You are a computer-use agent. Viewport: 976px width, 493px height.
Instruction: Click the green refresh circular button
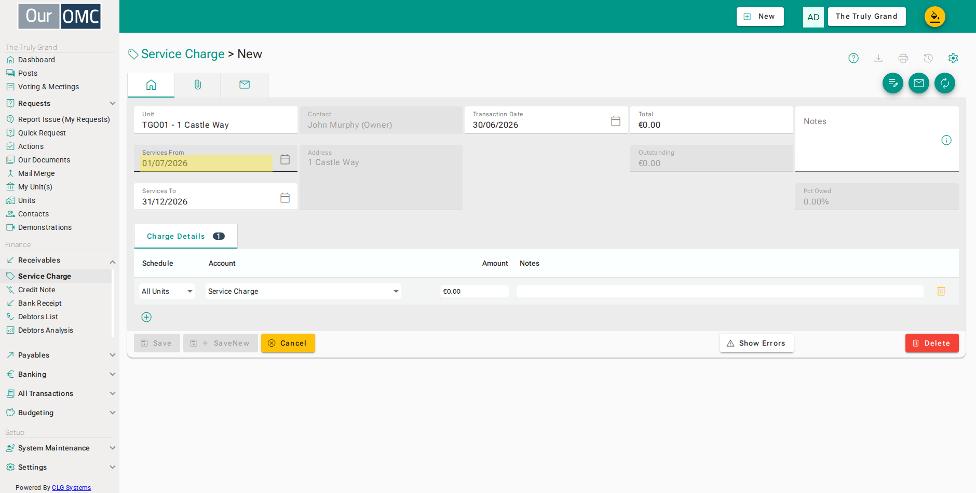click(x=945, y=83)
